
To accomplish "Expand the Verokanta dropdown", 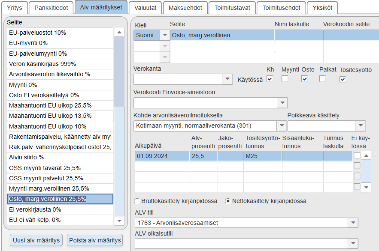I will [227, 79].
